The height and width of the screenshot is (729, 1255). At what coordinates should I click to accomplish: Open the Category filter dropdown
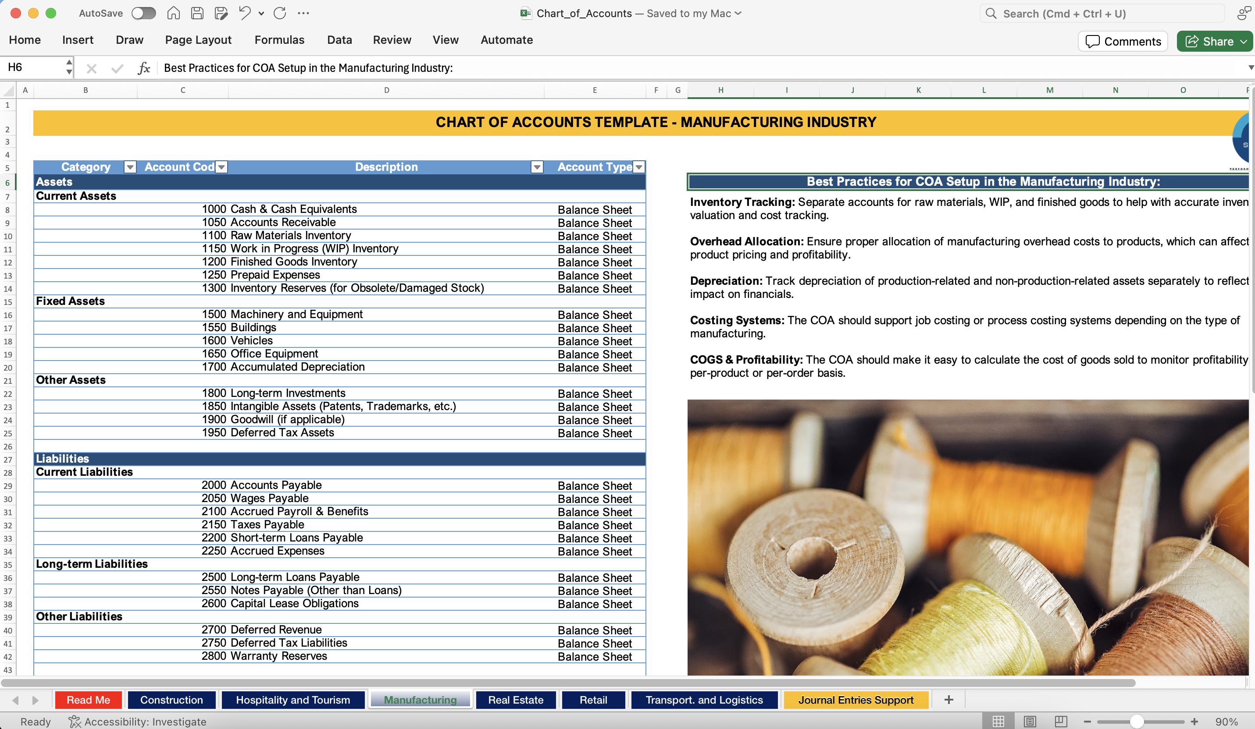pos(130,167)
